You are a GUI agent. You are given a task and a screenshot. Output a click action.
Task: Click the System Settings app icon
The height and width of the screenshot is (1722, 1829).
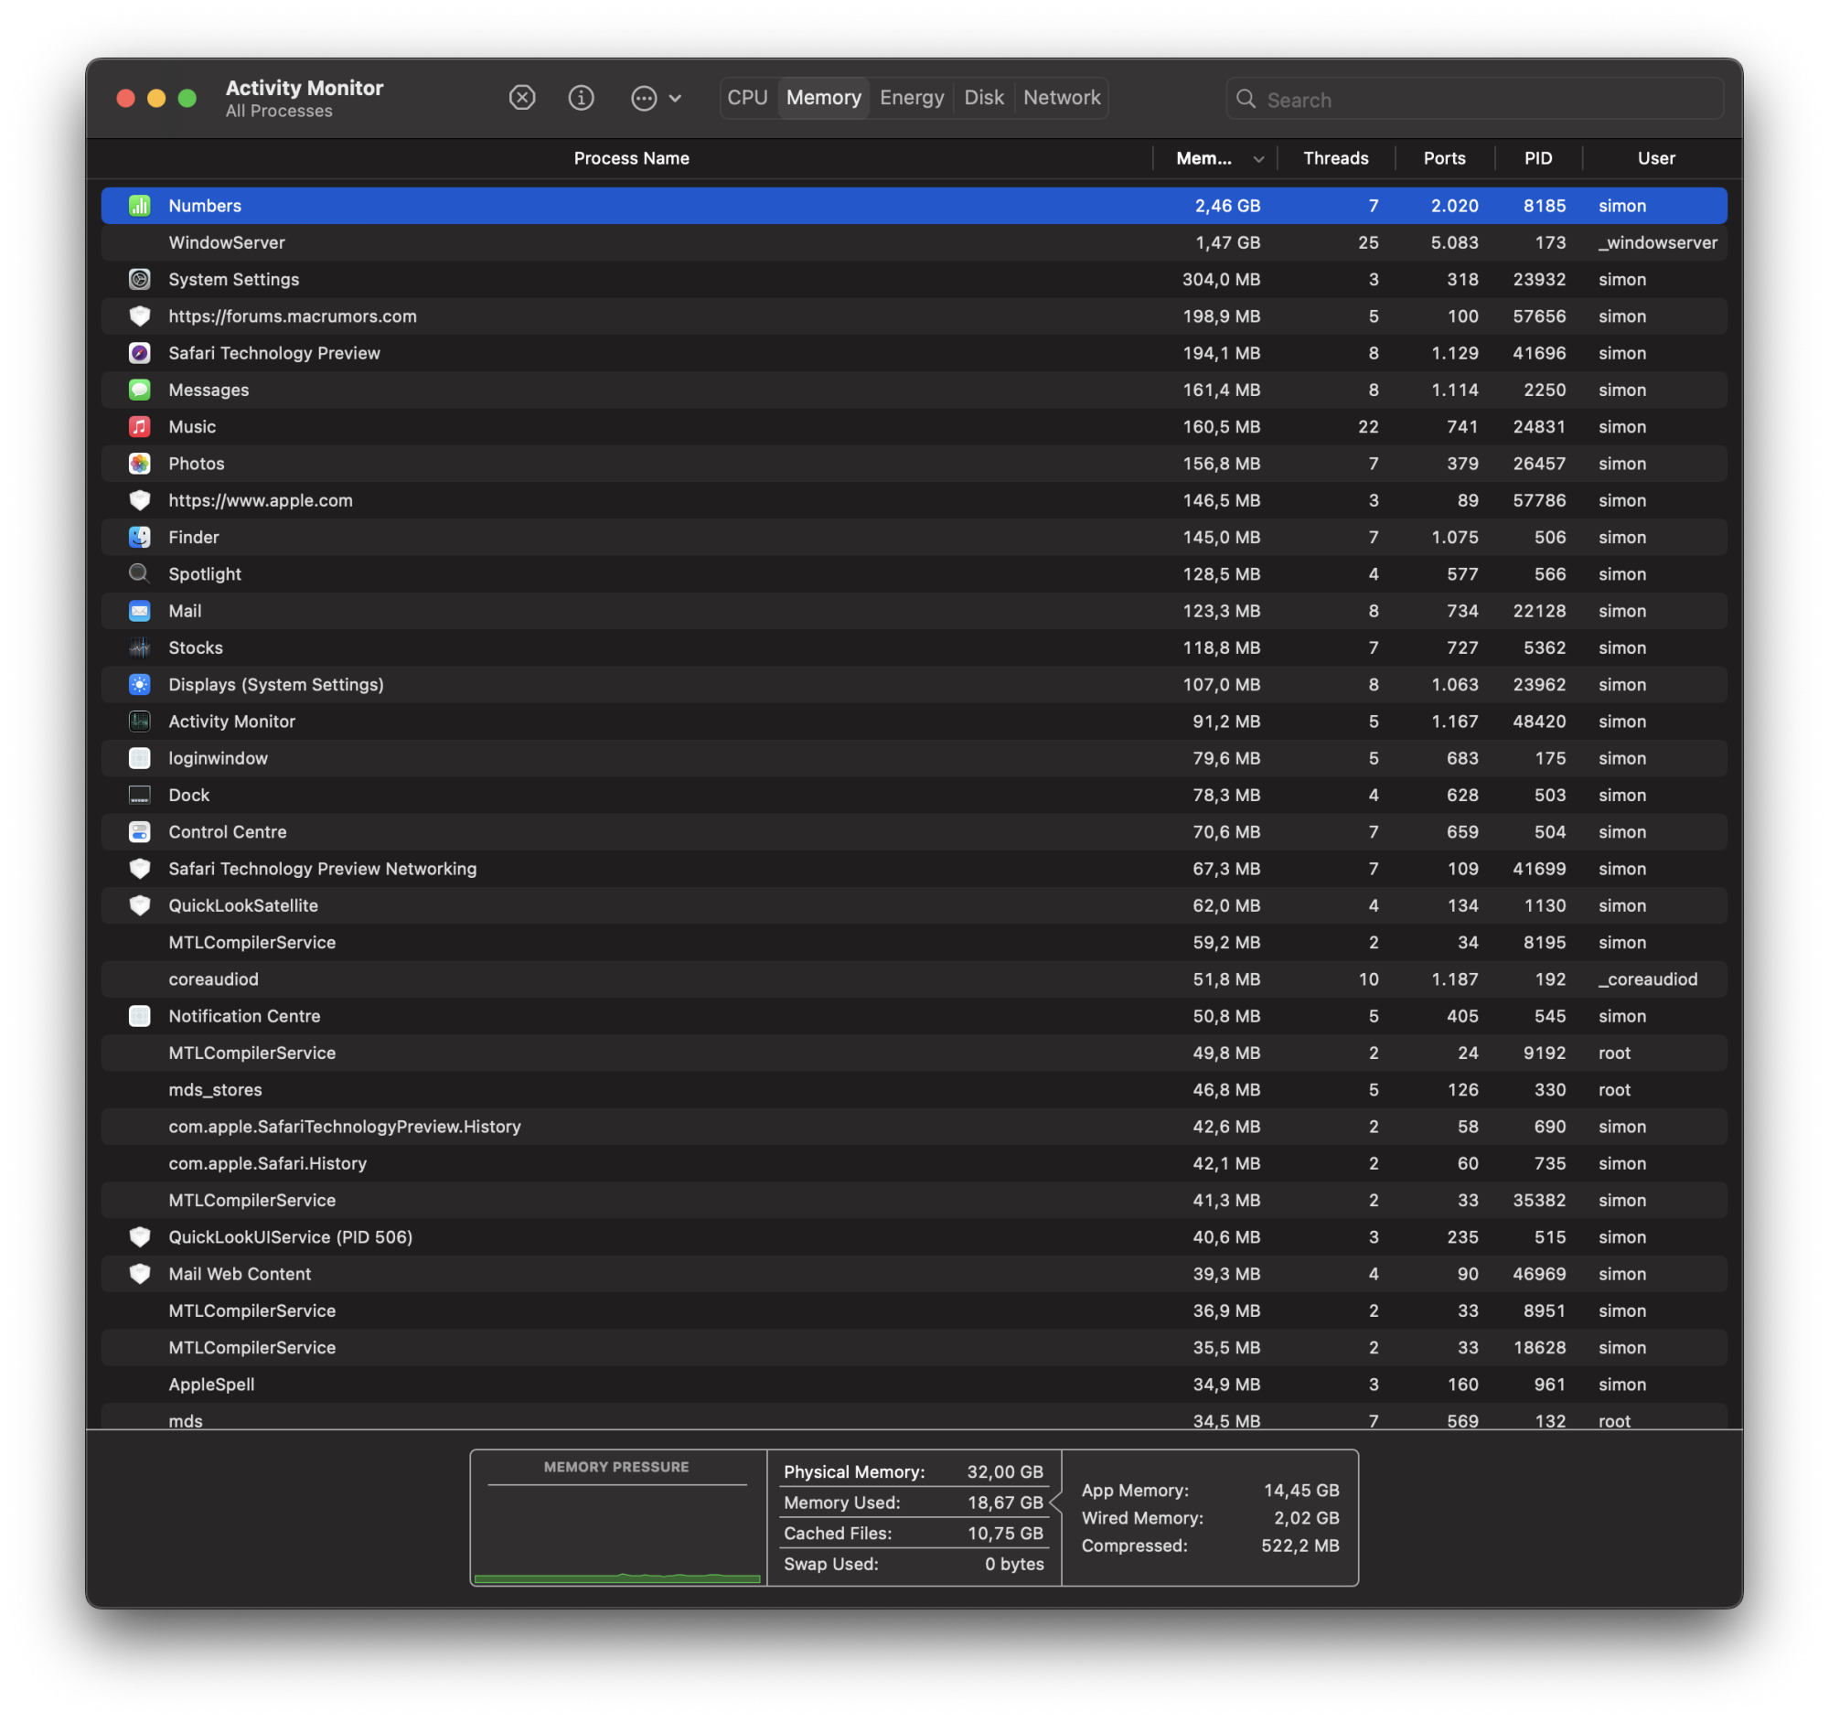pyautogui.click(x=140, y=280)
